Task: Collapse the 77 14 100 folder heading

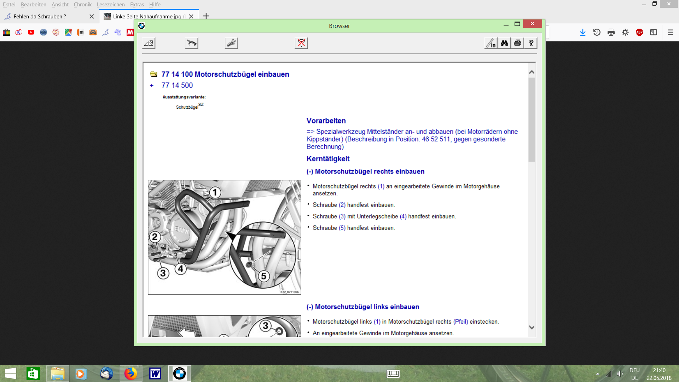Action: pyautogui.click(x=153, y=74)
